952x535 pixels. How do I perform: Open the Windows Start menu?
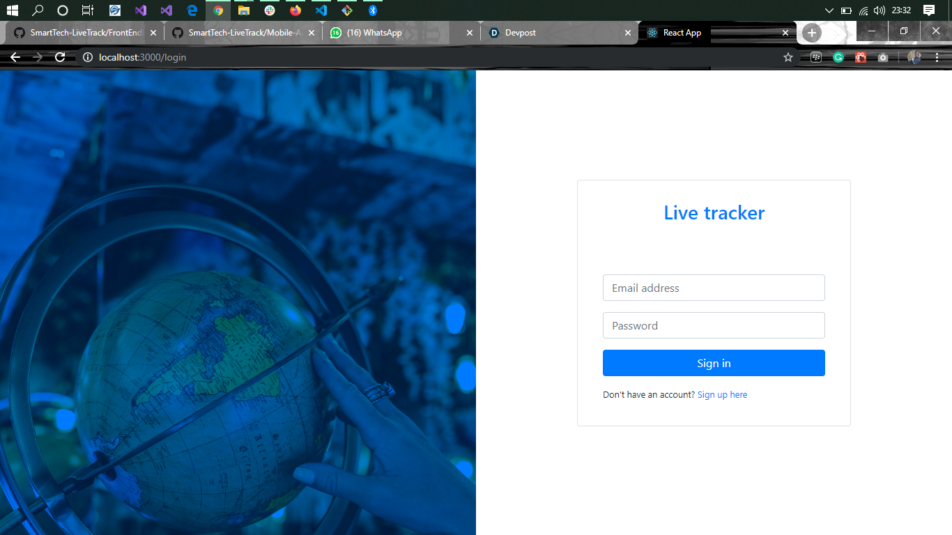click(x=12, y=10)
